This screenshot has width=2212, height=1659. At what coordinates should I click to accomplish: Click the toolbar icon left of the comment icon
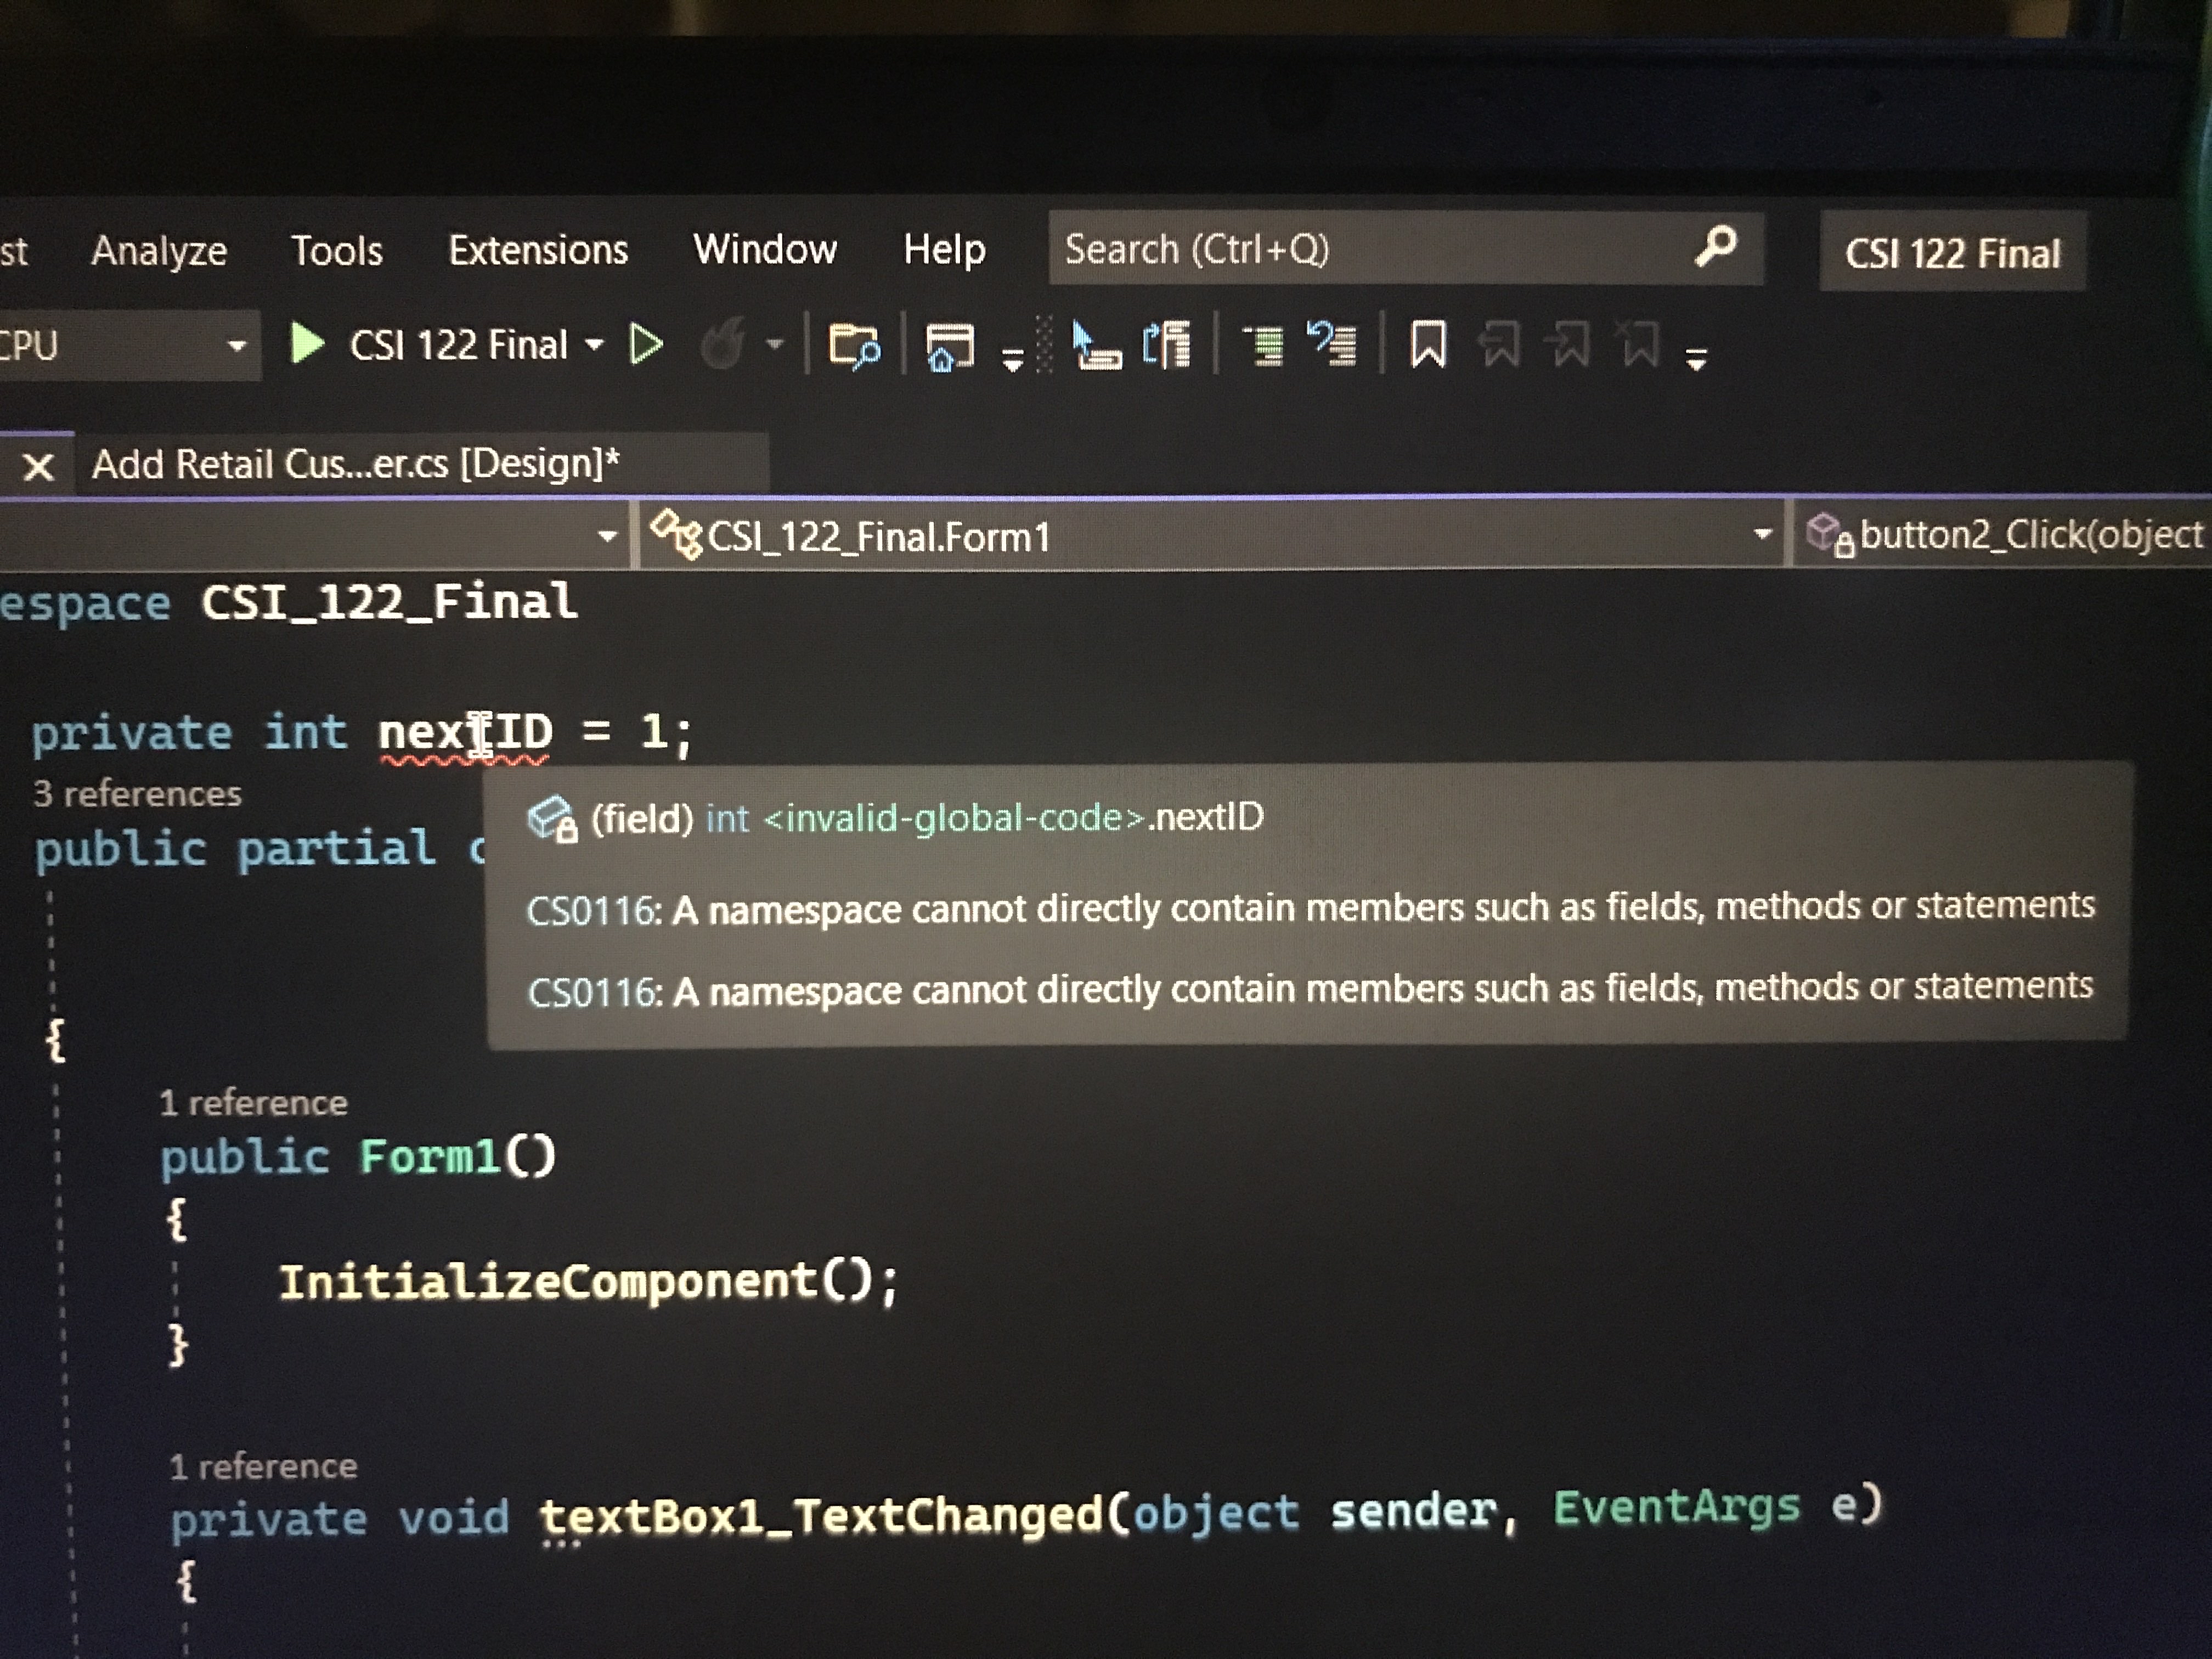click(1166, 345)
